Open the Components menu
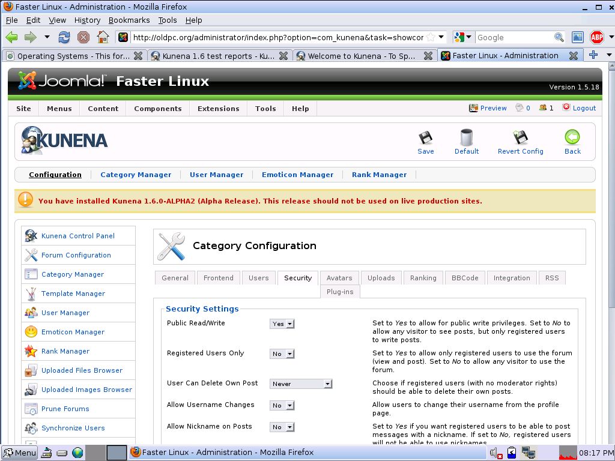615x461 pixels. [158, 109]
